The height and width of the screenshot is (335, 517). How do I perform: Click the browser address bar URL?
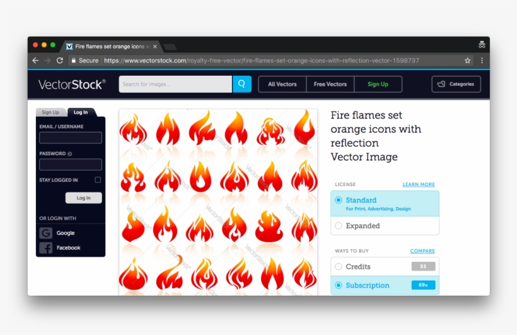tap(262, 61)
